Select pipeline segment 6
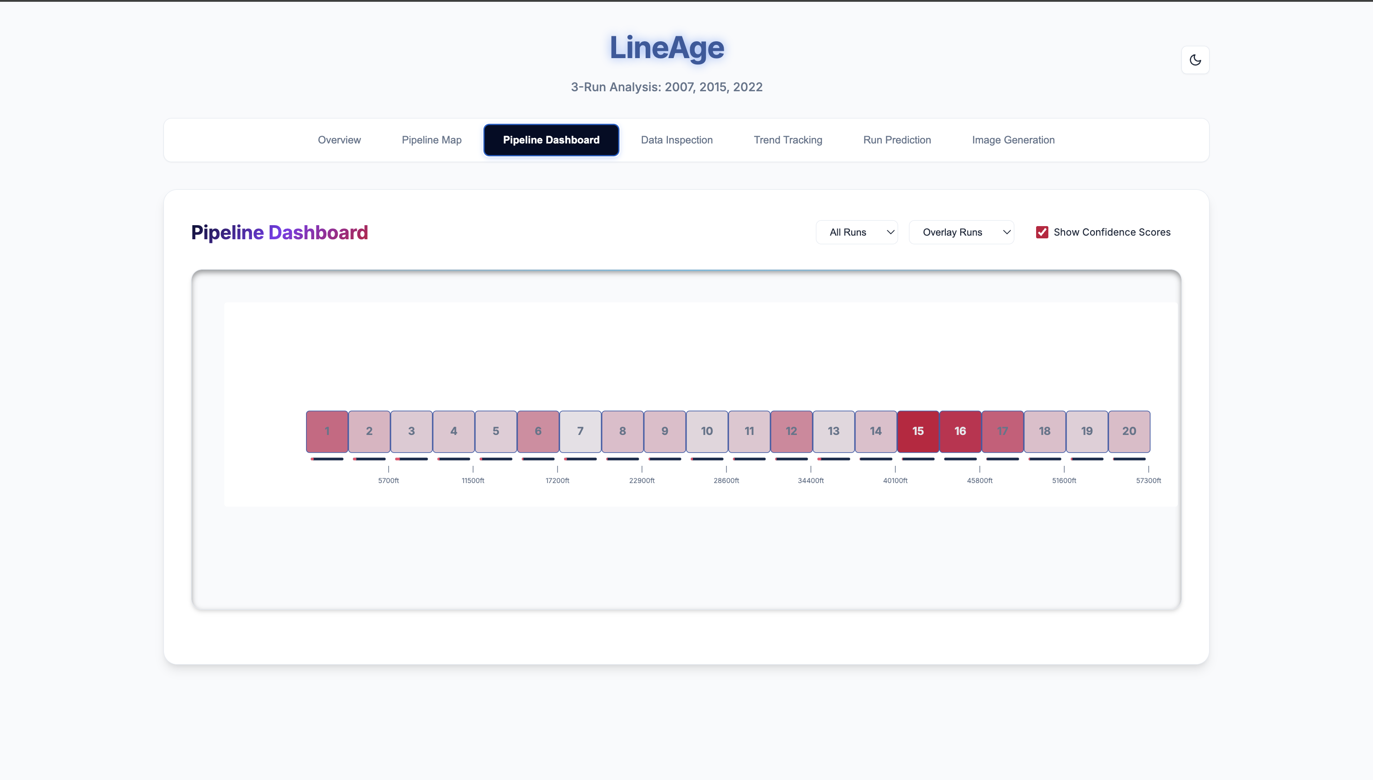Screen dimensions: 1373x780 tap(538, 431)
